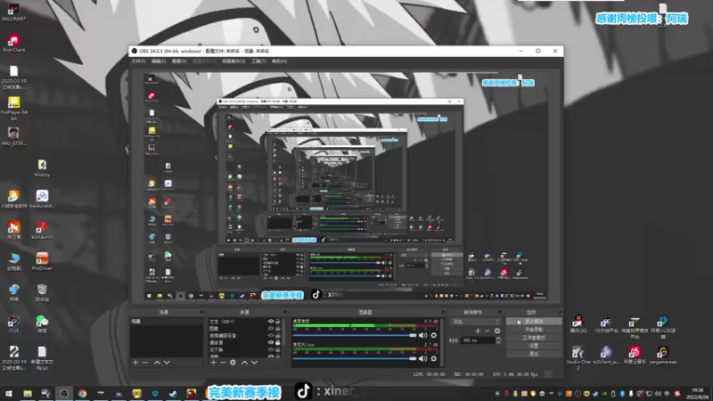Click the 开始录制 start recording button

click(x=533, y=329)
